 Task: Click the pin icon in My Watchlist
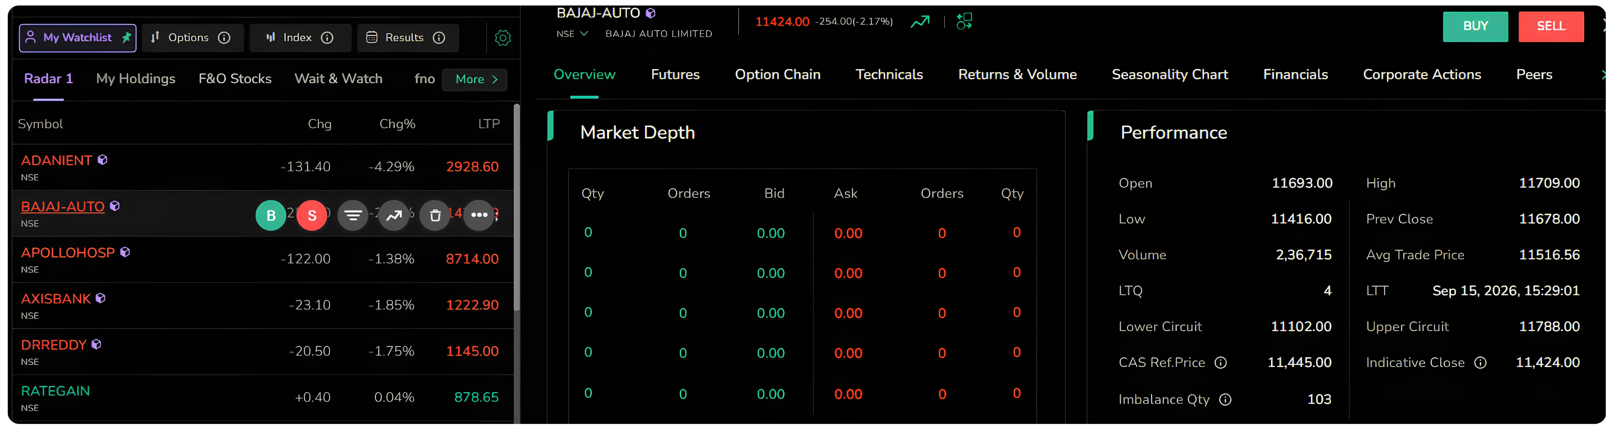click(126, 37)
